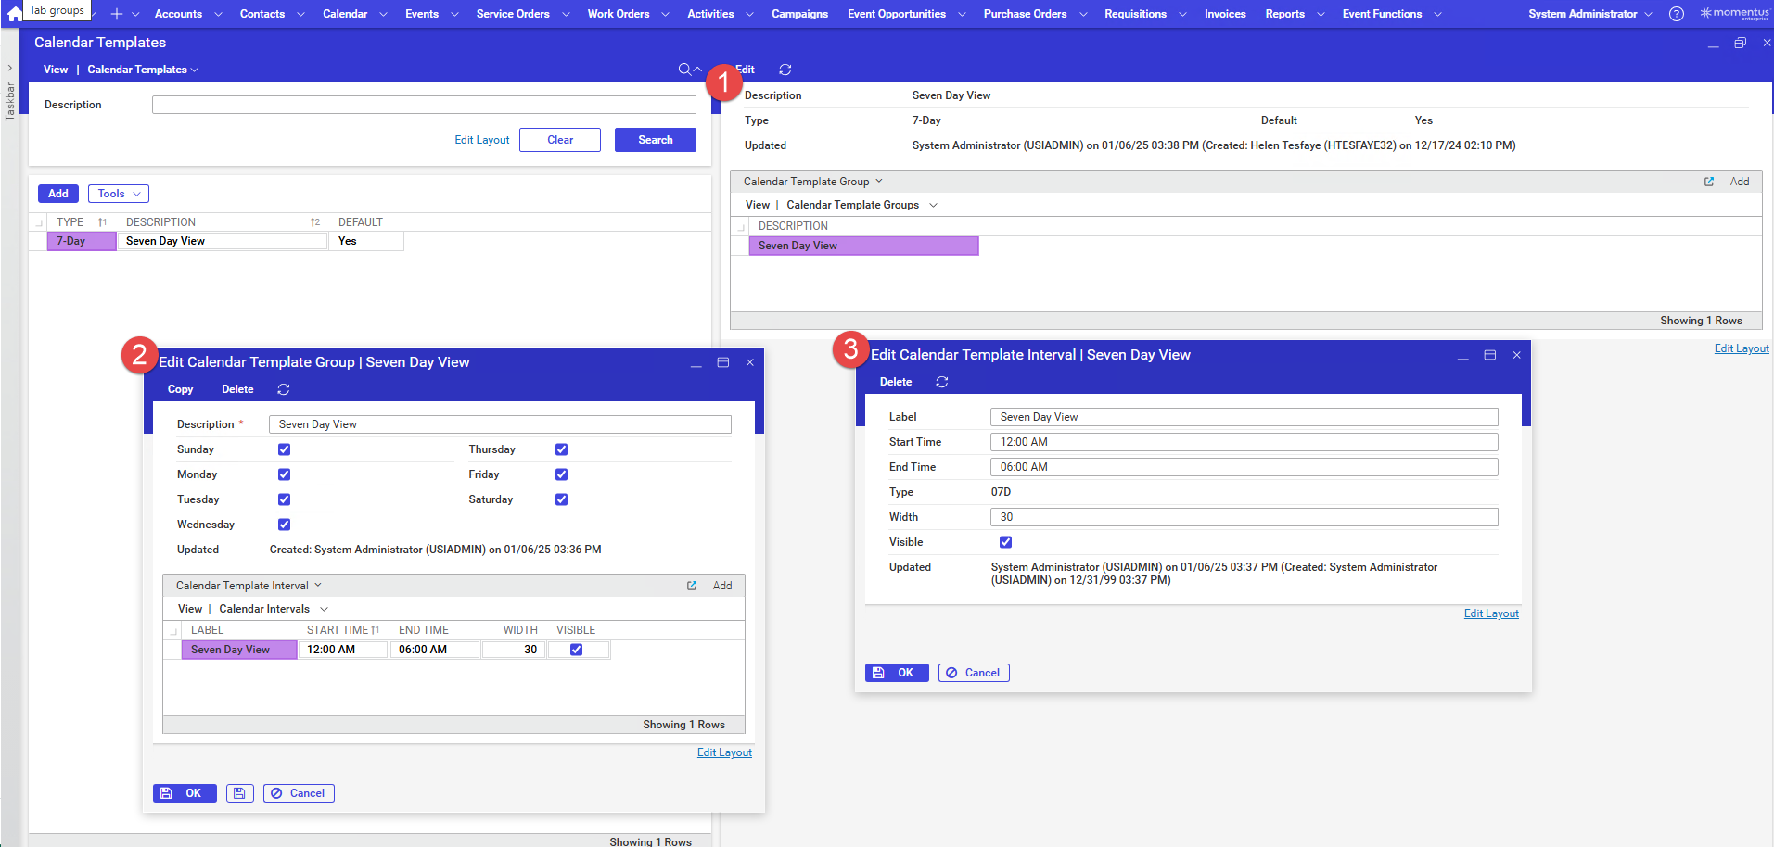The height and width of the screenshot is (847, 1774).
Task: Click OK in the Template Interval dialog
Action: (897, 673)
